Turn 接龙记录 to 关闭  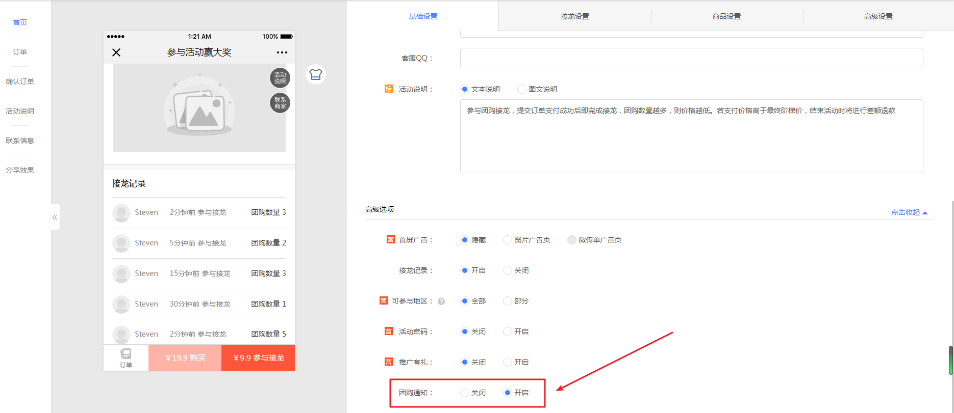click(x=508, y=270)
